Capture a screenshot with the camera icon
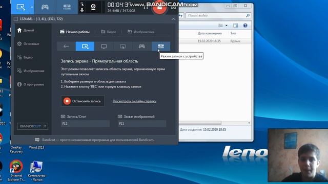 tap(173, 8)
